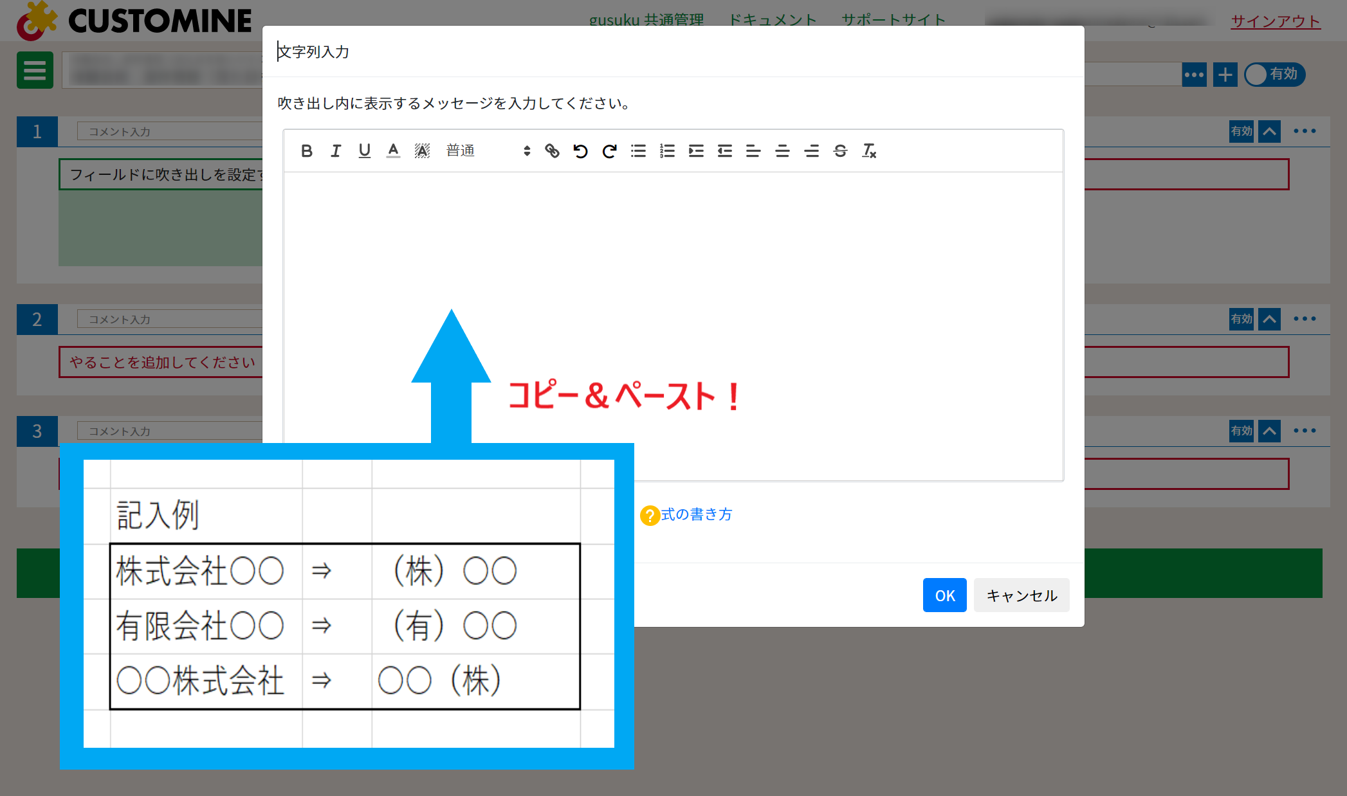Click the undo arrow in the toolbar
Image resolution: width=1347 pixels, height=796 pixels.
580,150
